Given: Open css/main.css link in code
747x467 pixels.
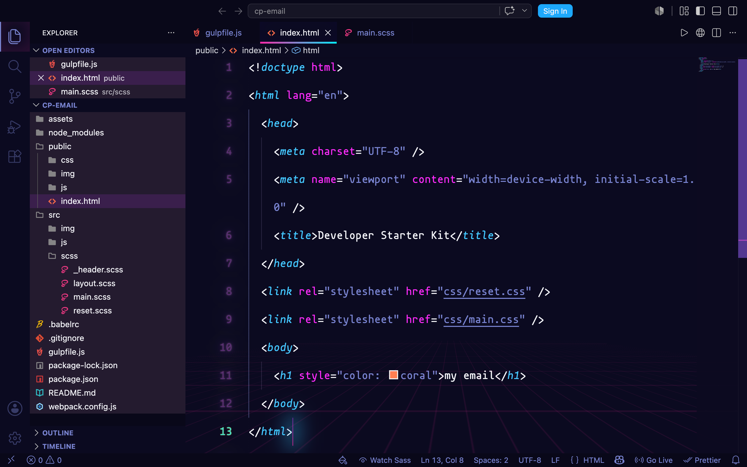Looking at the screenshot, I should [x=481, y=319].
